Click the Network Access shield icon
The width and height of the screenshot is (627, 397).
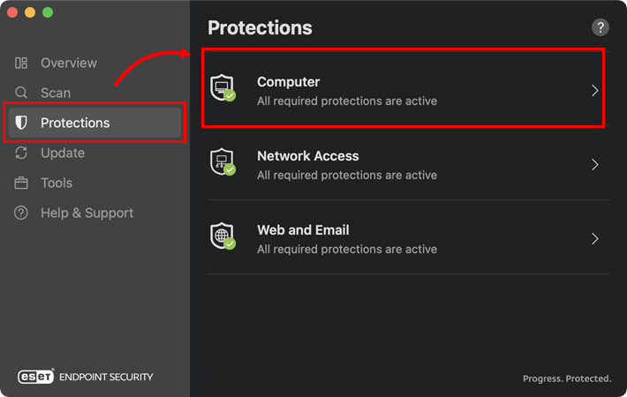tap(222, 163)
